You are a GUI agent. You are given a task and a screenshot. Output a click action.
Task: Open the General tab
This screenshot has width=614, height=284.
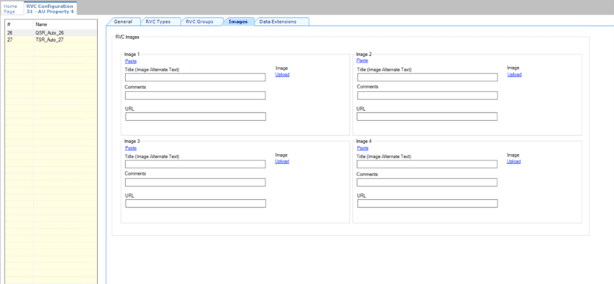(122, 22)
